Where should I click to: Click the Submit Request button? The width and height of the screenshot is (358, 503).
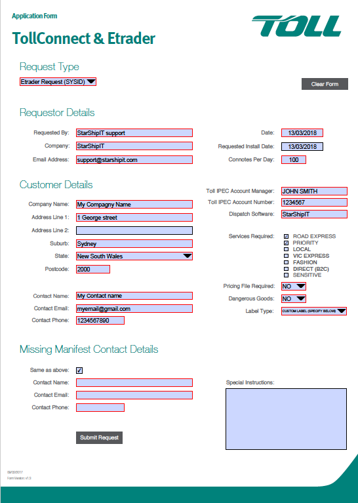click(99, 437)
